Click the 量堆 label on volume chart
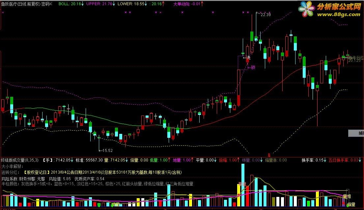The height and width of the screenshot is (210, 364). click(347, 196)
